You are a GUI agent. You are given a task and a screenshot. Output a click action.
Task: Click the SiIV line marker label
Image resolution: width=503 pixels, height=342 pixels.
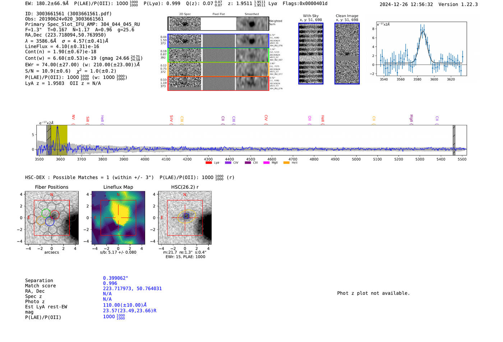tap(171, 119)
